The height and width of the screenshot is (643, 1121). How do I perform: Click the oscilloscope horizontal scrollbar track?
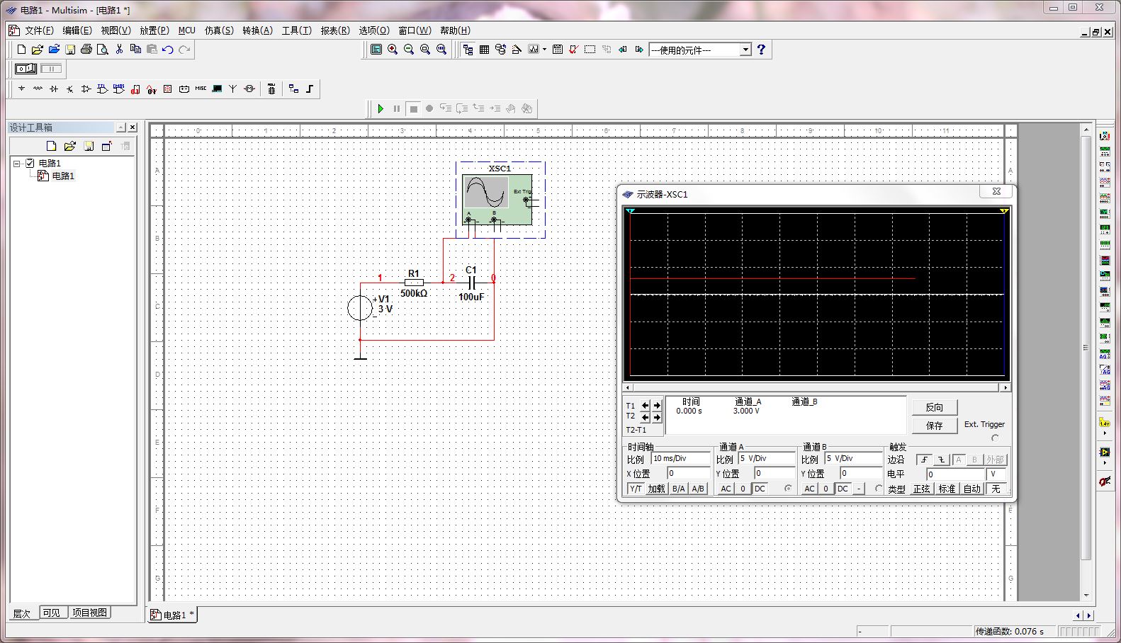[815, 387]
